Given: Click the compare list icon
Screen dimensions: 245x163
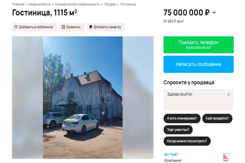Looking at the screenshot, I should click(63, 27).
